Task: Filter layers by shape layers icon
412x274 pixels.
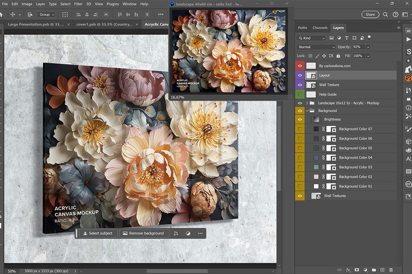Action: [x=355, y=38]
